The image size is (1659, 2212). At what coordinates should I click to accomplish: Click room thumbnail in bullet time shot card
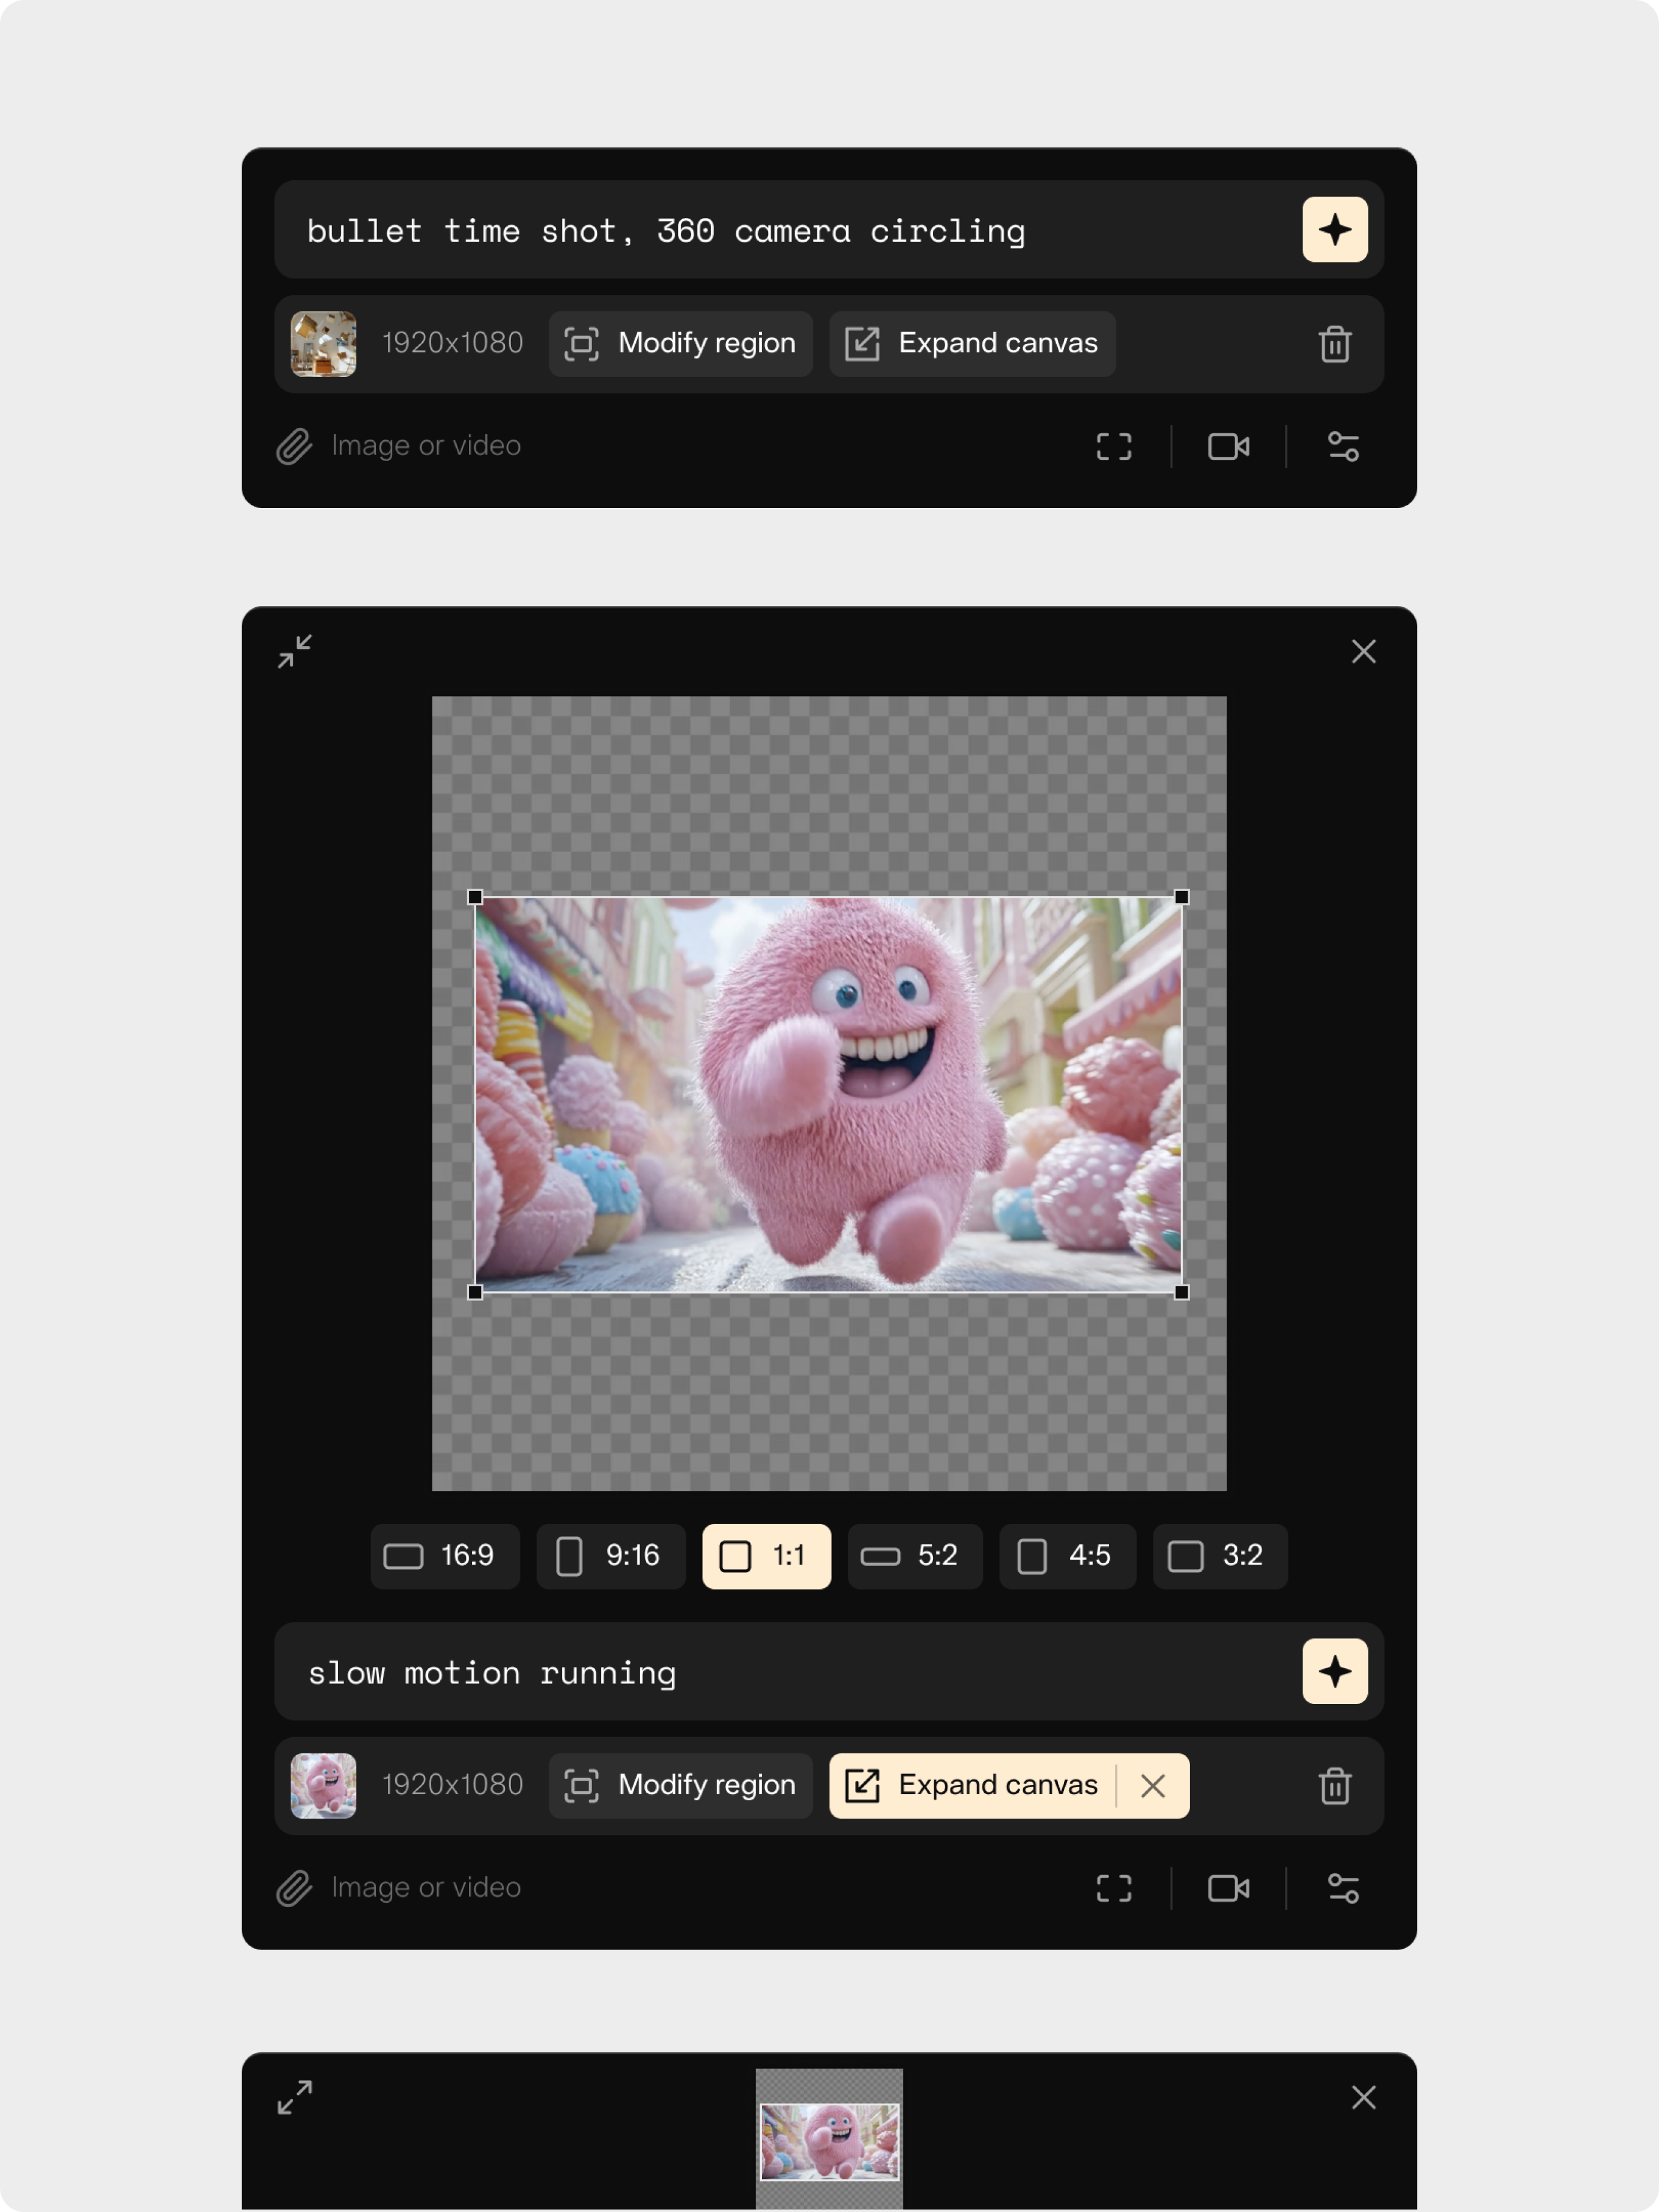pos(323,344)
